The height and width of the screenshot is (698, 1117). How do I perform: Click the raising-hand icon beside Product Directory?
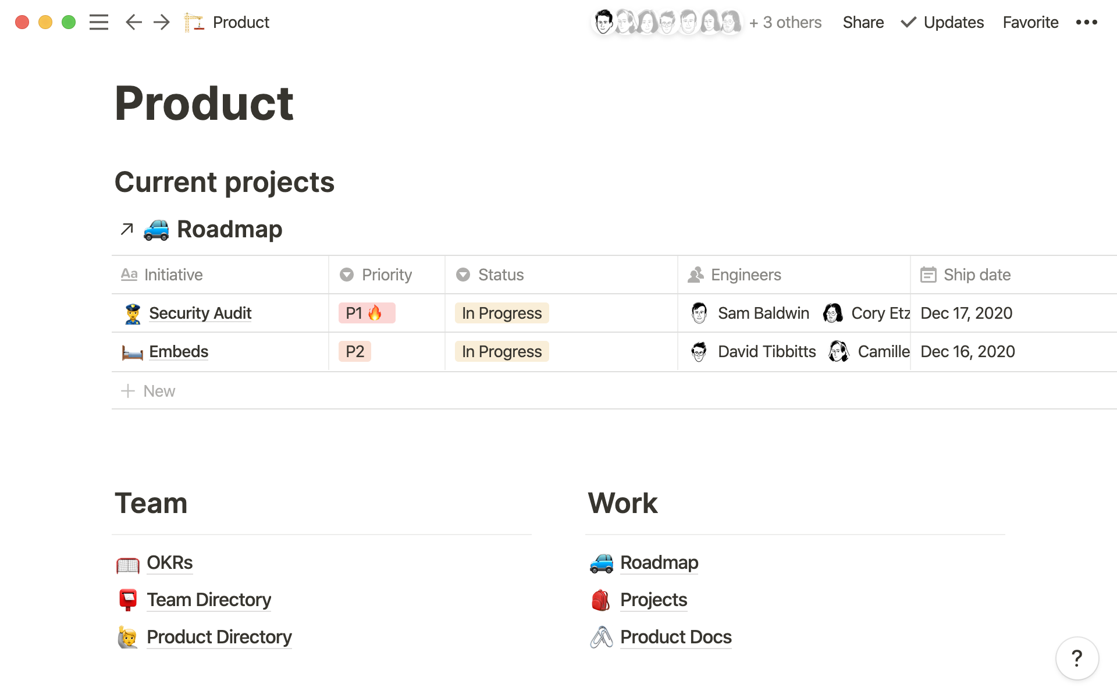tap(129, 638)
